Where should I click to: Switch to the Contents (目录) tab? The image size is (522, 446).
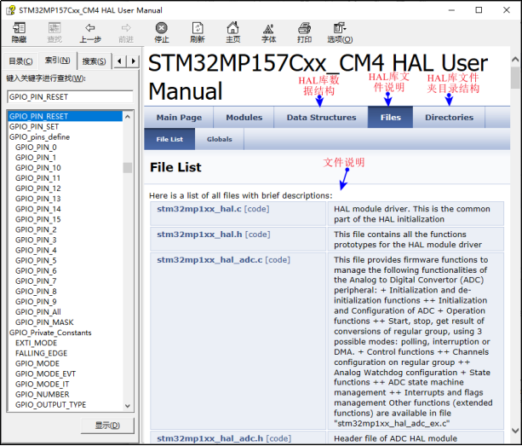(x=20, y=61)
